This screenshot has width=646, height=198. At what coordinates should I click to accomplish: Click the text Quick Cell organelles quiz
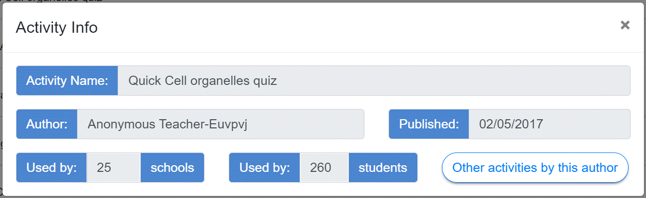(x=202, y=80)
